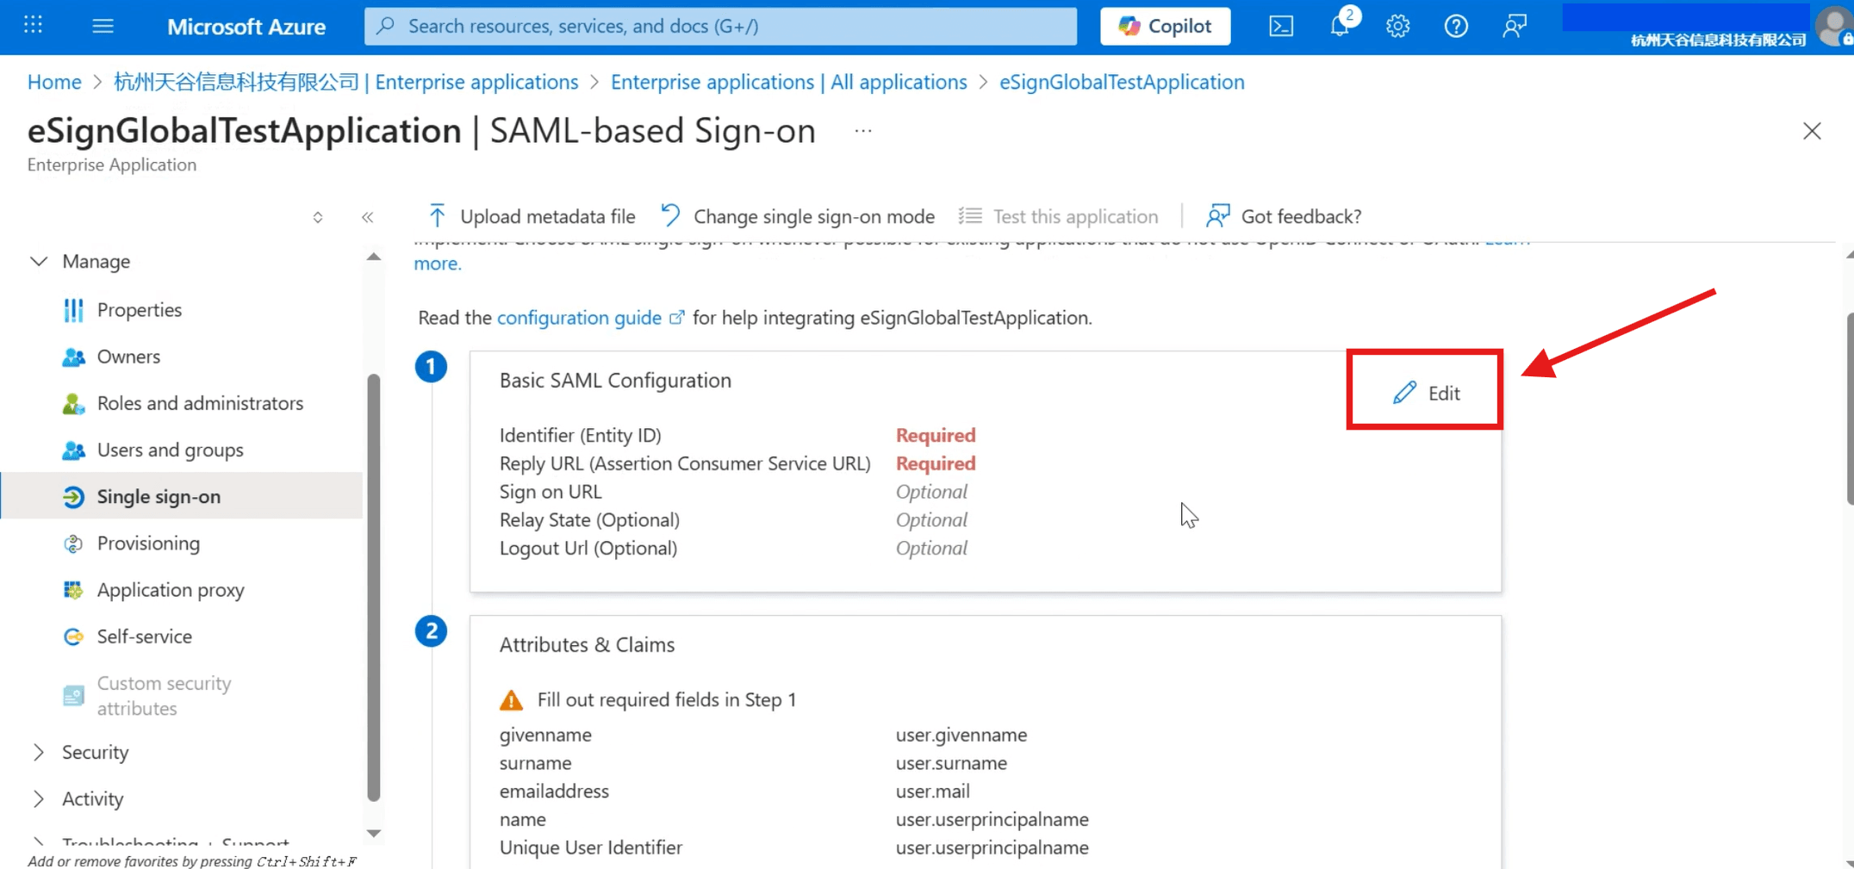Click the Owners people icon
This screenshot has width=1854, height=869.
[73, 357]
